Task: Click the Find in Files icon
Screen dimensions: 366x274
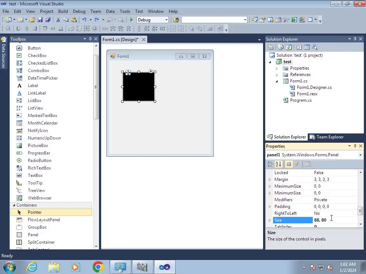Action: pyautogui.click(x=176, y=20)
